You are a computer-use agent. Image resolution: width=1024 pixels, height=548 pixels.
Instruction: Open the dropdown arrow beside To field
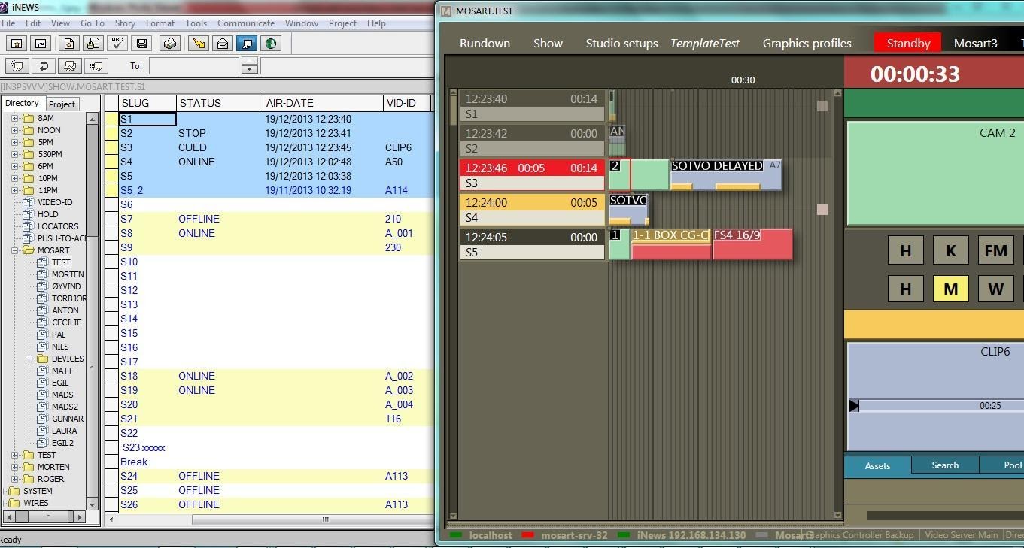[250, 69]
